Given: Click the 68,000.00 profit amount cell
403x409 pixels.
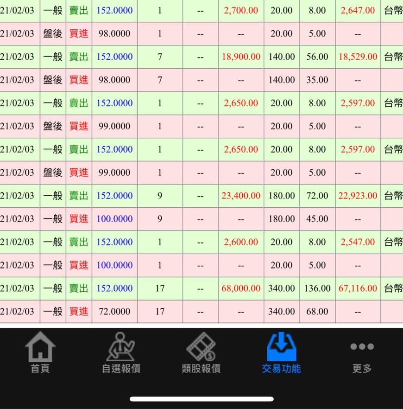Looking at the screenshot, I should (x=241, y=288).
